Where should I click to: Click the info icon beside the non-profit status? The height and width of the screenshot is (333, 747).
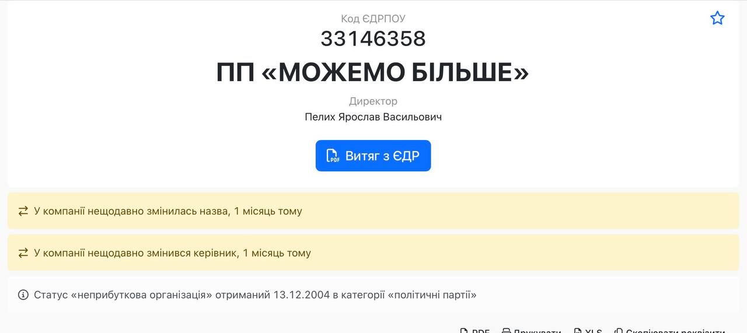click(x=23, y=295)
